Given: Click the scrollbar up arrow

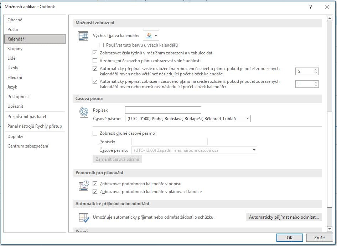Looking at the screenshot, I should (x=330, y=18).
